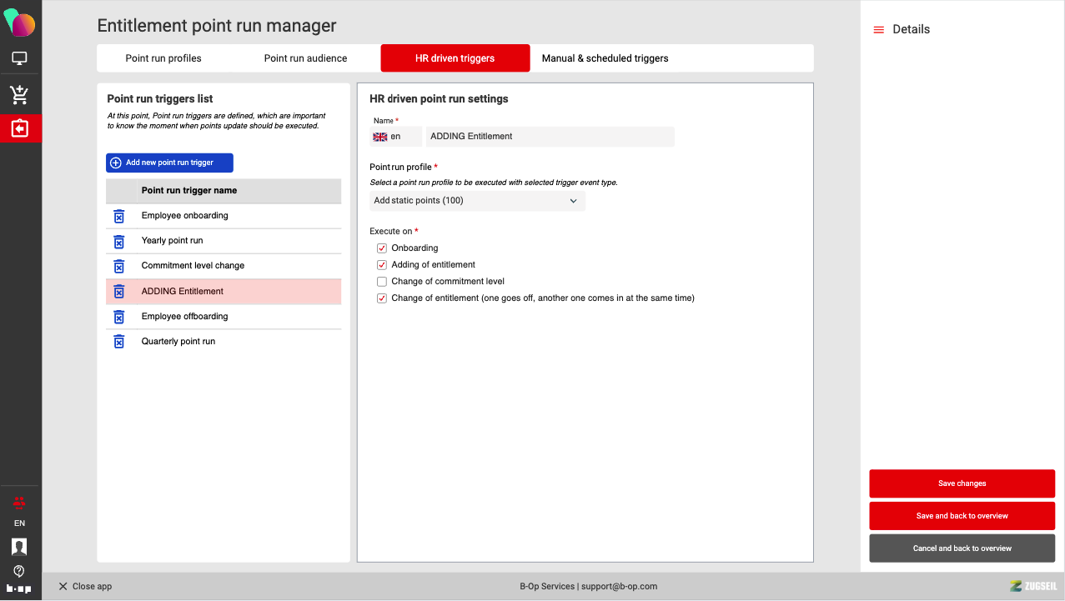Screen dimensions: 1065x601
Task: Open the Point run profile dropdown
Action: (x=477, y=201)
